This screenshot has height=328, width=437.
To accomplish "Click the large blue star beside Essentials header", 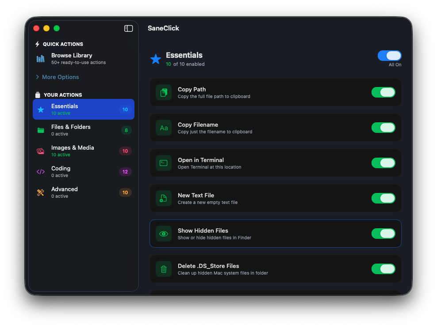I will click(x=156, y=59).
